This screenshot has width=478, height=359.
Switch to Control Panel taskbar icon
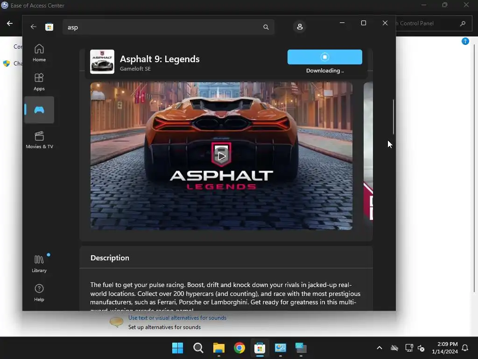281,348
